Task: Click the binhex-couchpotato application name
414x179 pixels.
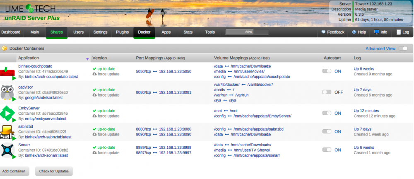Action: tap(35, 66)
